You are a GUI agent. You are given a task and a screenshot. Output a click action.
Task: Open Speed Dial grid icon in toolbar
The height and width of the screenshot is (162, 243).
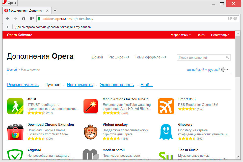pyautogui.click(x=32, y=19)
